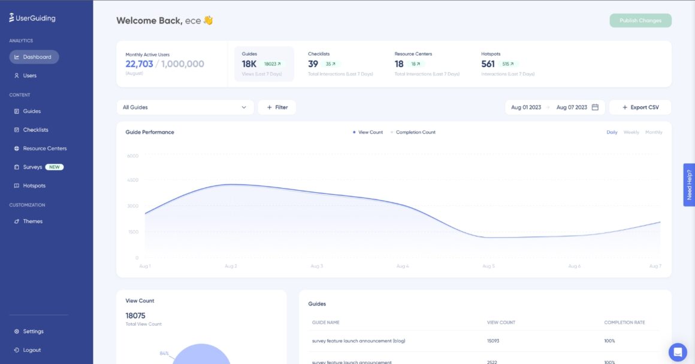Click the Guides icon in the sidebar
Screen dimensions: 695x364
click(16, 111)
